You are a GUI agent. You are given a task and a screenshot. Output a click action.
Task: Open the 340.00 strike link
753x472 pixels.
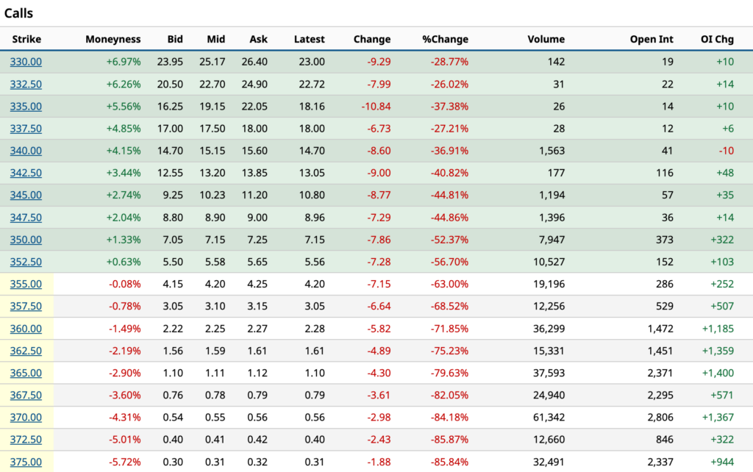click(26, 151)
